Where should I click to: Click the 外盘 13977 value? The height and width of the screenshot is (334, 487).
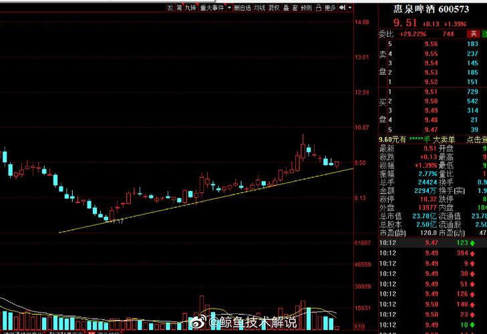click(428, 207)
